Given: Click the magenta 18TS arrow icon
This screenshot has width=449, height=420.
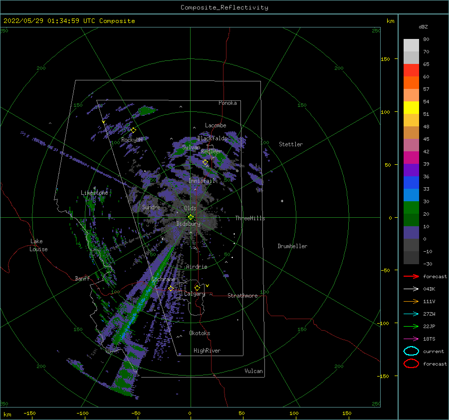Looking at the screenshot, I should point(411,339).
